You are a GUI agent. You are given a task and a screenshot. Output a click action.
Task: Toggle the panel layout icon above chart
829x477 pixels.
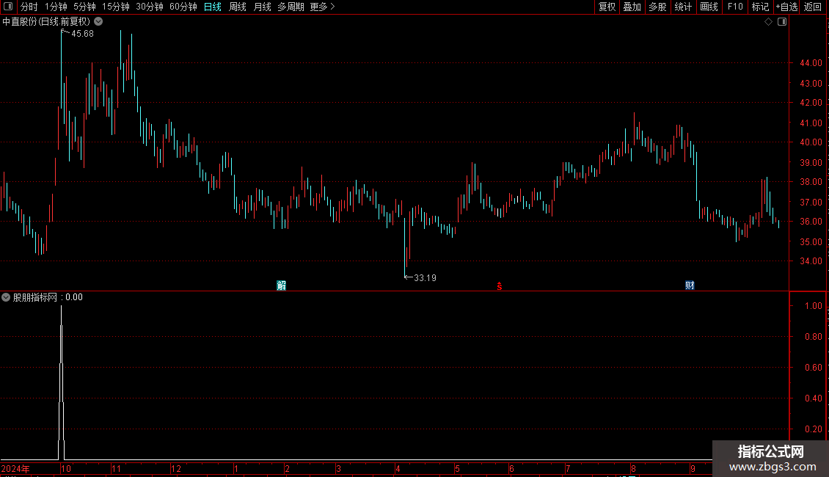click(x=782, y=22)
